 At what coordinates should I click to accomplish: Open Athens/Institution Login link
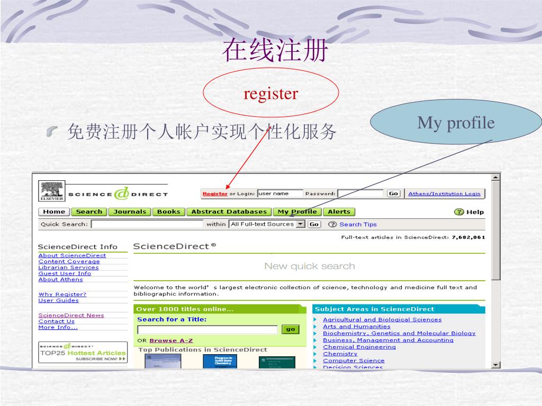444,193
